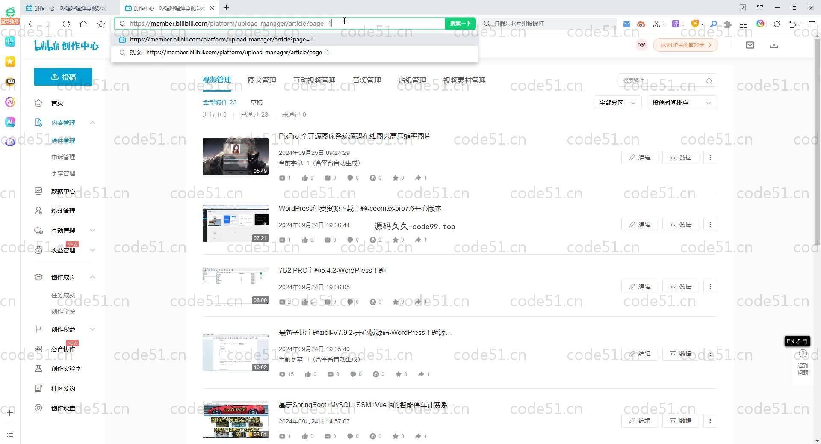Viewport: 821px width, 444px height.
Task: Open 社区公约 in sidebar
Action: coord(63,388)
